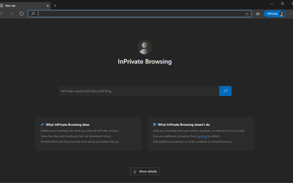This screenshot has height=183, width=293.
Task: Open the InPrivate profile badge
Action: pyautogui.click(x=274, y=14)
